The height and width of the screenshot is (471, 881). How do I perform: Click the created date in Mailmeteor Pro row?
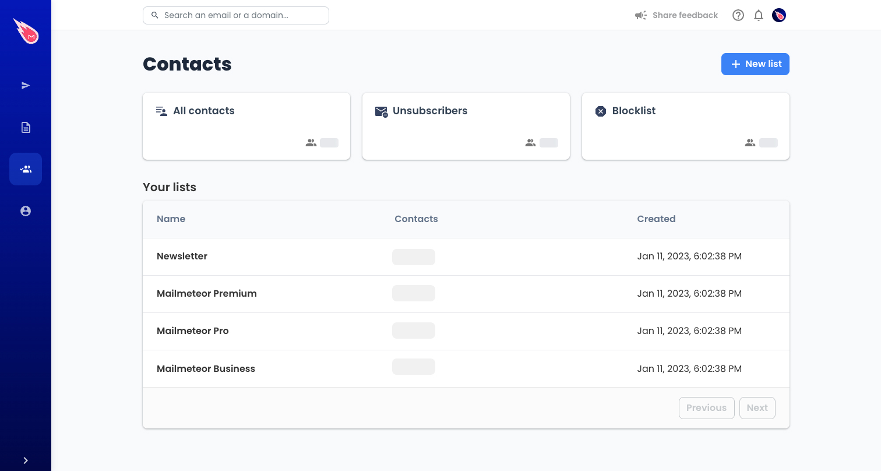tap(689, 331)
